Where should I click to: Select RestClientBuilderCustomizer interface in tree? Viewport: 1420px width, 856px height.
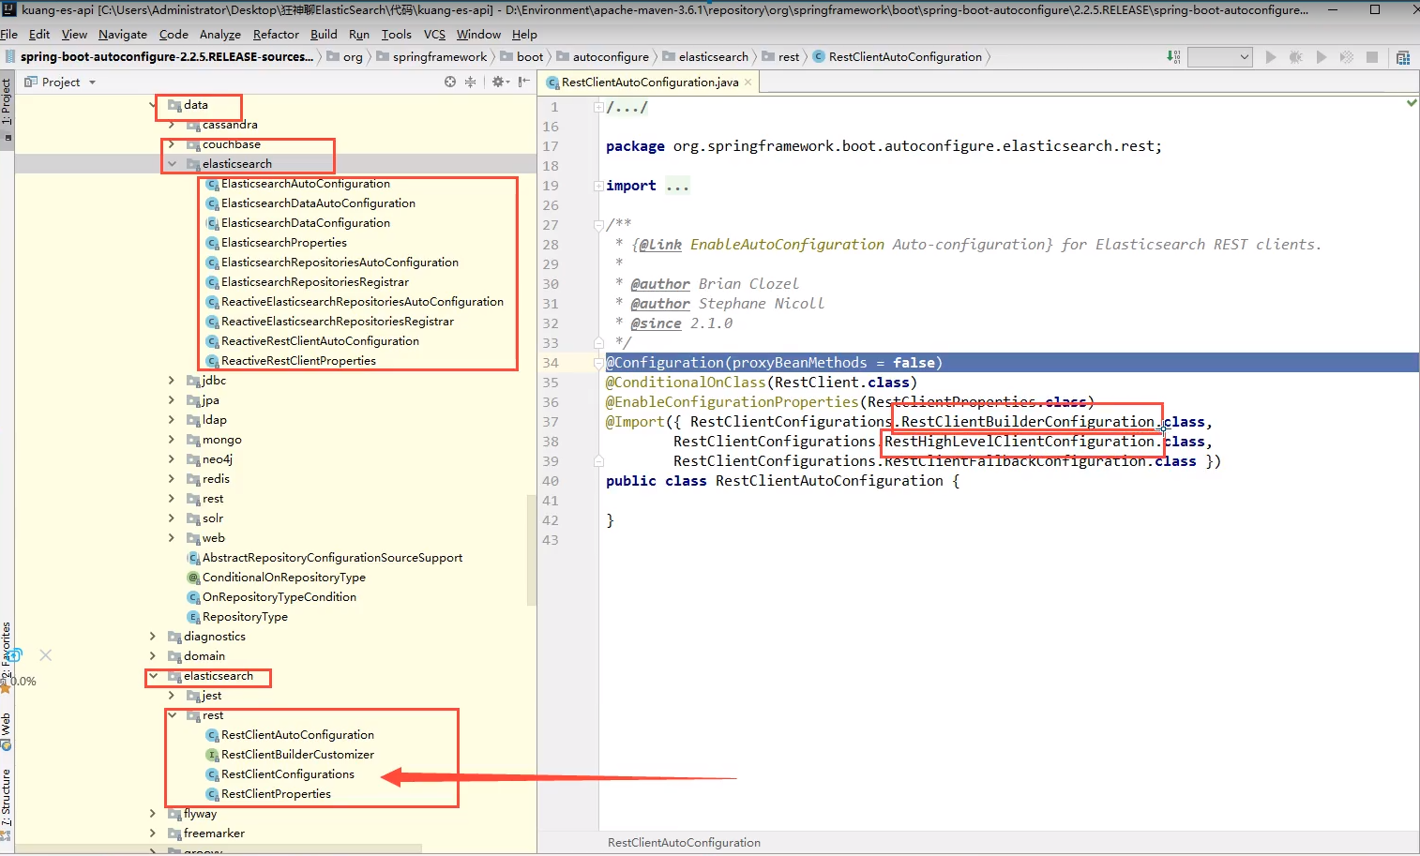297,755
